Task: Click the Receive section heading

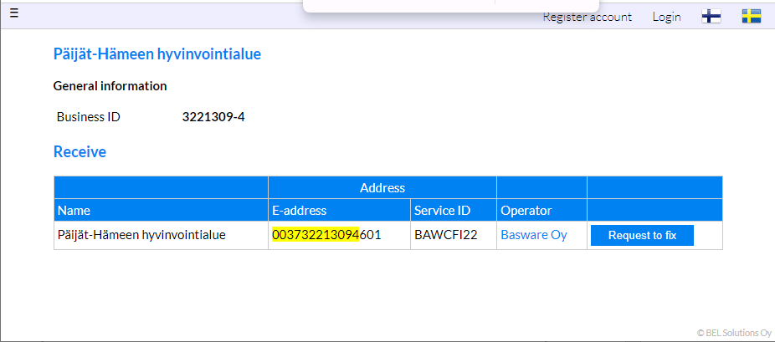Action: [80, 151]
